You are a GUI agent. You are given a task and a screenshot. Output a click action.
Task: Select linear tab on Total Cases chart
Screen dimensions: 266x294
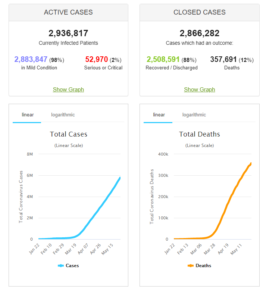[x=28, y=115]
